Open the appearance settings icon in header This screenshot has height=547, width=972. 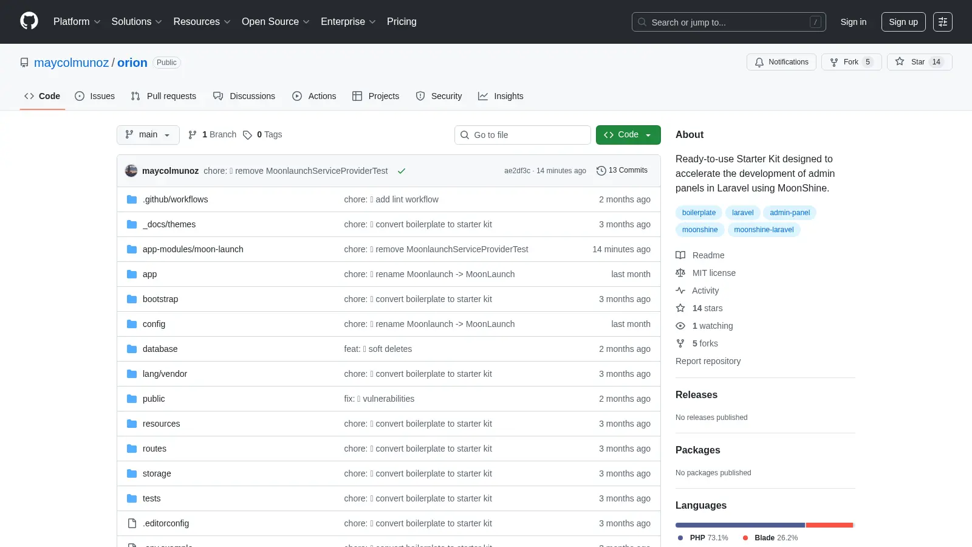click(x=942, y=22)
